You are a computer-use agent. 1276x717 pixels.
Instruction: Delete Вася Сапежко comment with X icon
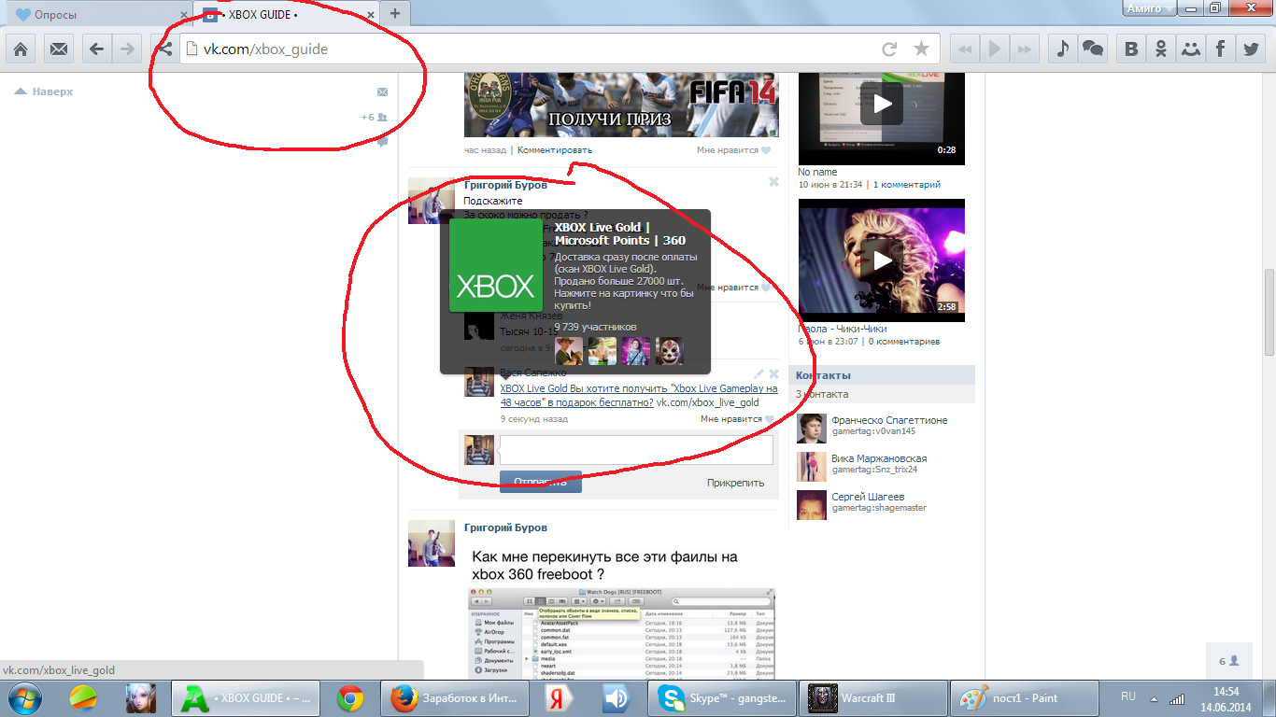[x=773, y=373]
